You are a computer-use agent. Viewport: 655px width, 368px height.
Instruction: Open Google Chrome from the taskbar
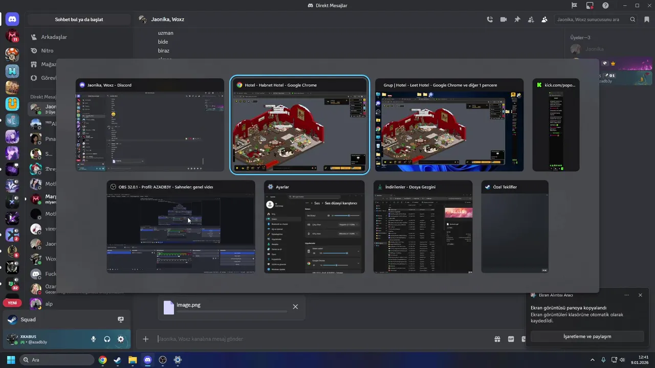pos(103,360)
